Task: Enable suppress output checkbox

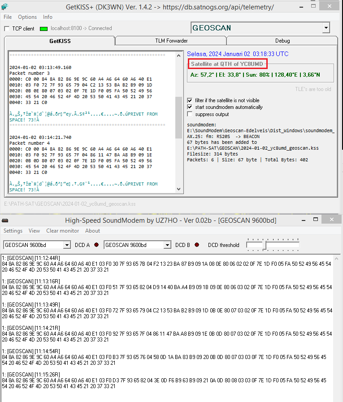Action: [x=190, y=114]
